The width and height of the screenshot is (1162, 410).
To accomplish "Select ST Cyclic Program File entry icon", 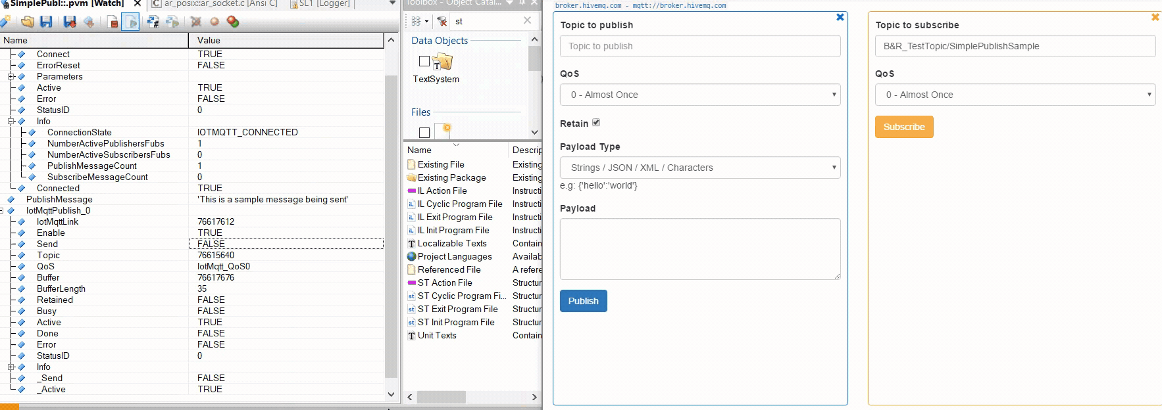I will 411,296.
